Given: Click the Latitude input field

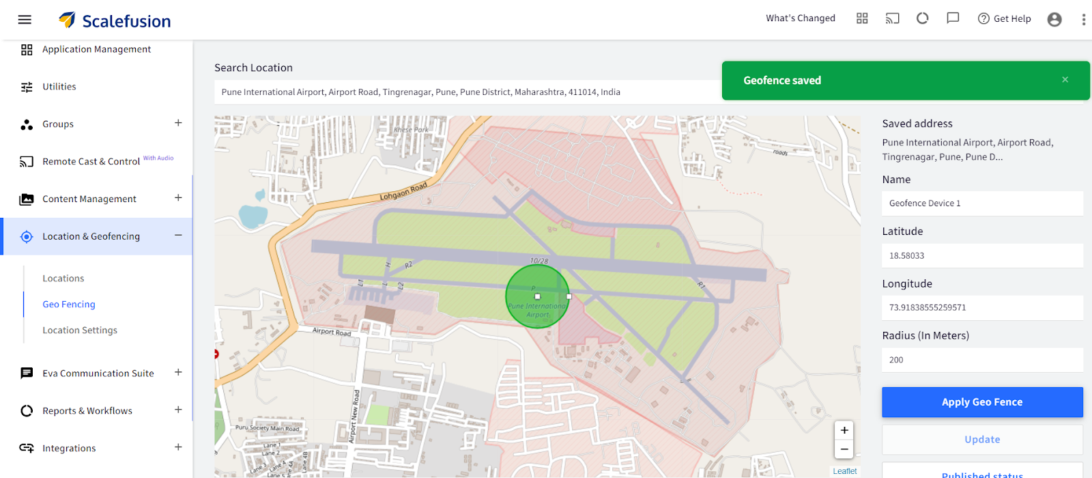Looking at the screenshot, I should pyautogui.click(x=982, y=256).
